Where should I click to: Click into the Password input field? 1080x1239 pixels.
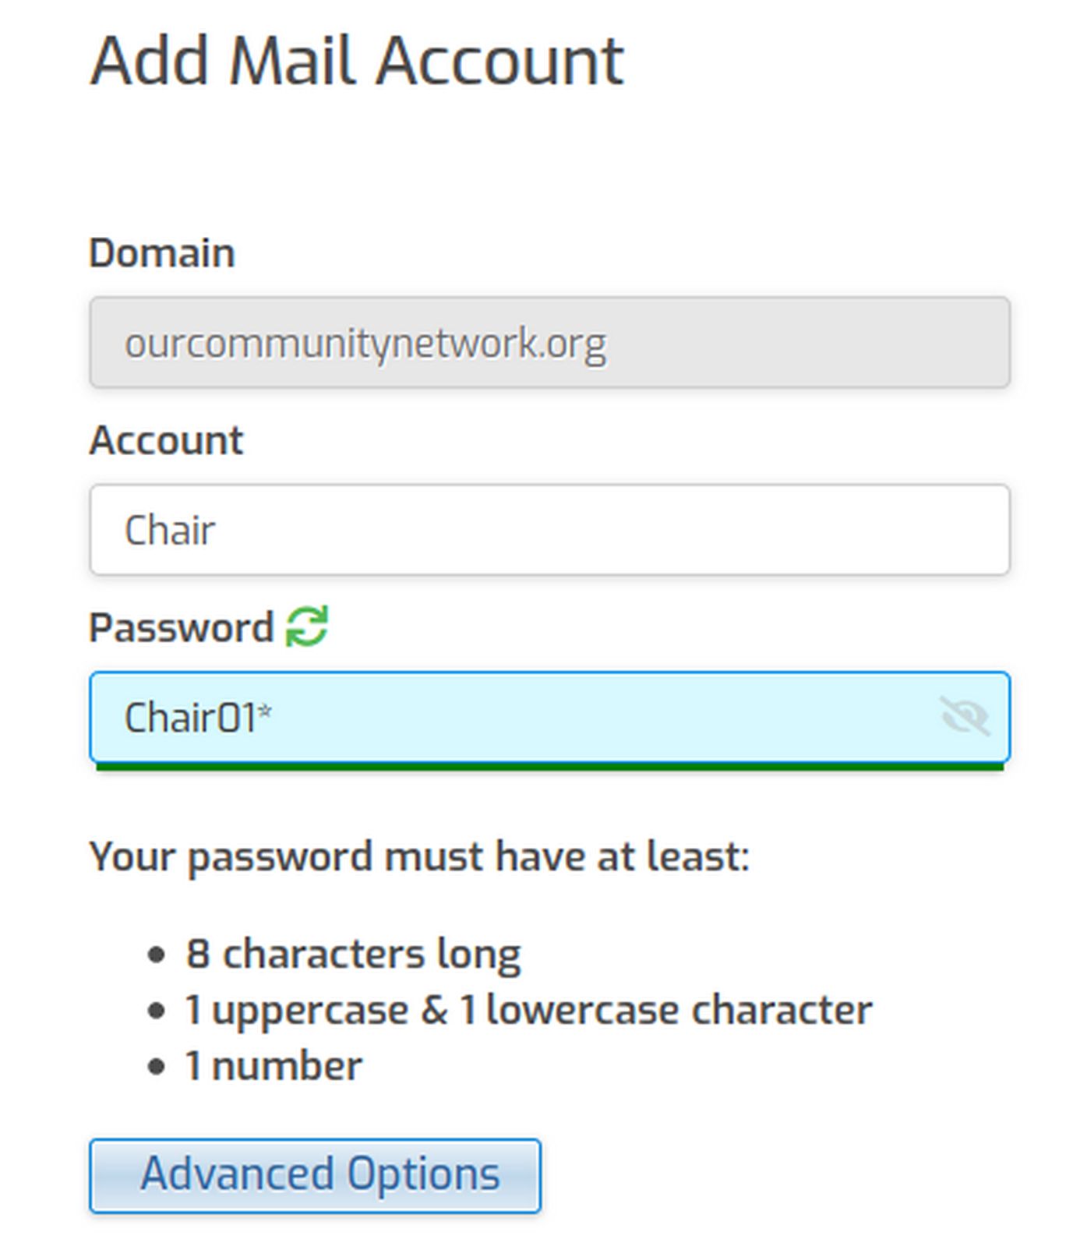click(x=549, y=717)
